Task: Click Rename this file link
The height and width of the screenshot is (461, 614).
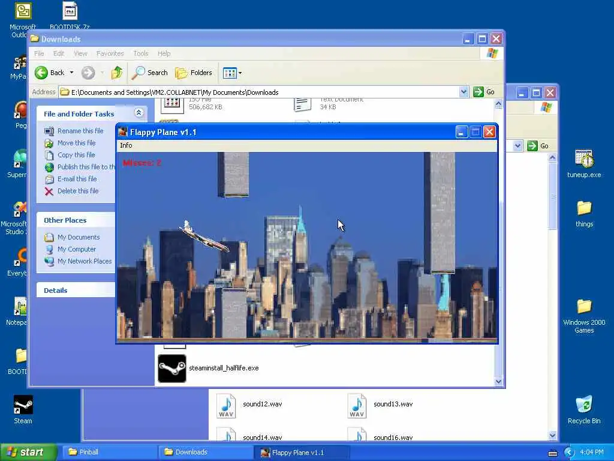Action: pos(80,131)
